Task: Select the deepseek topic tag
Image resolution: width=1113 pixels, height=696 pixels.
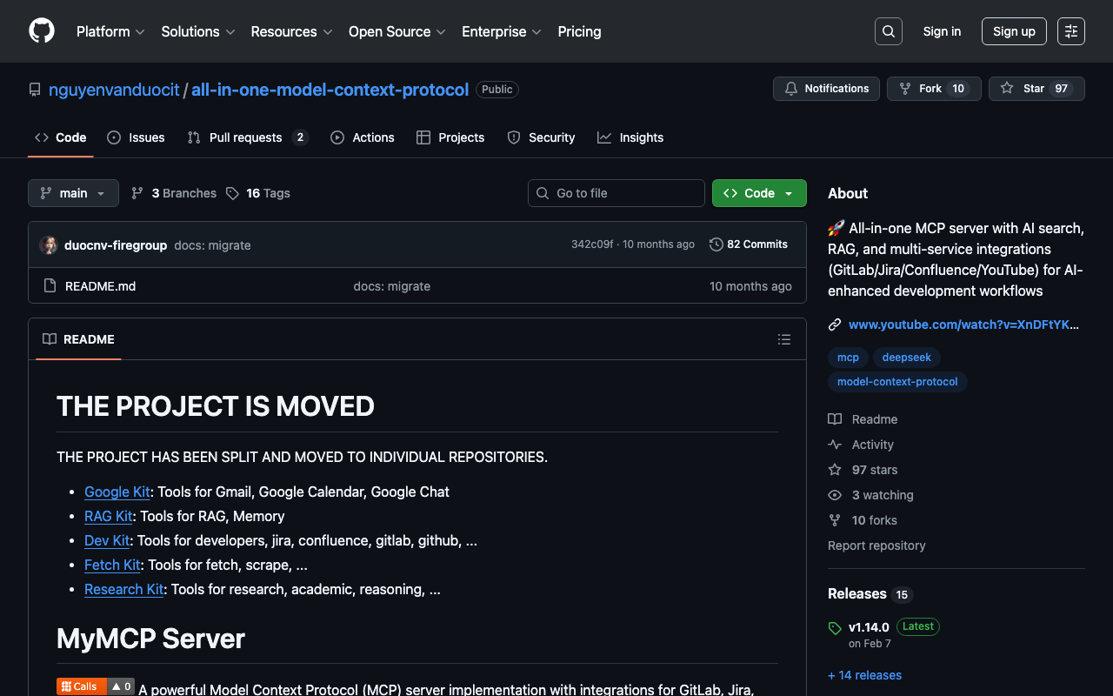Action: pyautogui.click(x=906, y=358)
